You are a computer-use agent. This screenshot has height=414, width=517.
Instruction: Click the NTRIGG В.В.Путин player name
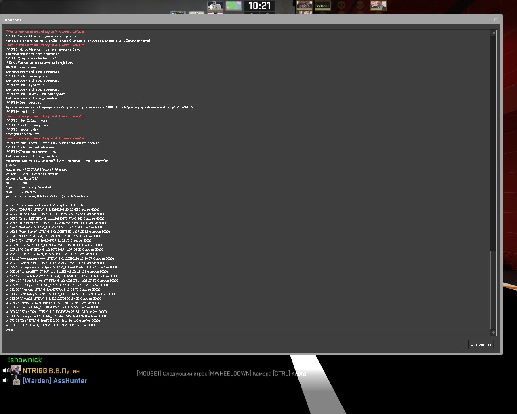coord(51,371)
